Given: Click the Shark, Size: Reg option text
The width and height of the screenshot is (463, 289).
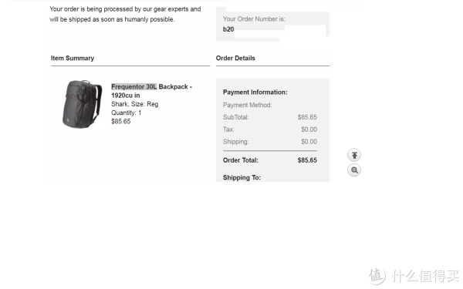Looking at the screenshot, I should tap(134, 104).
